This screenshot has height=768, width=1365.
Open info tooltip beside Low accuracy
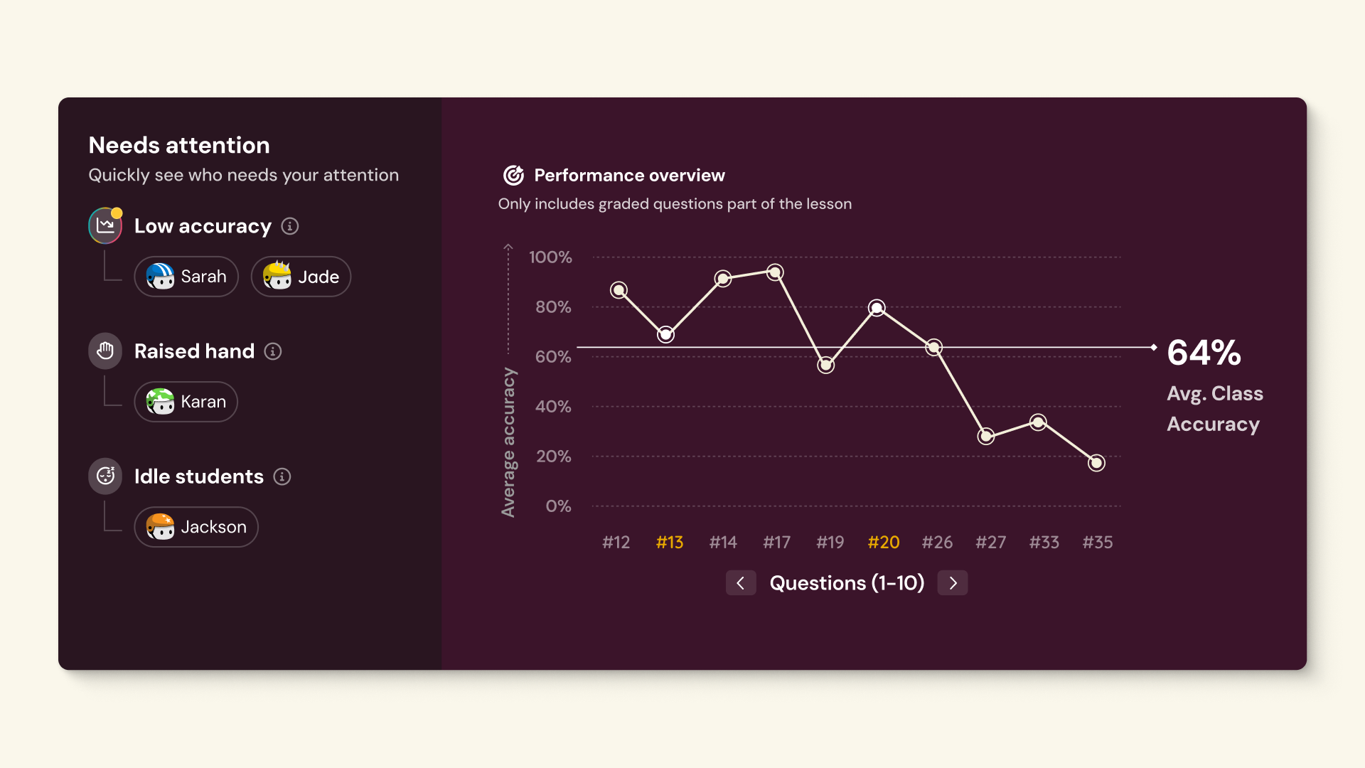pyautogui.click(x=290, y=226)
